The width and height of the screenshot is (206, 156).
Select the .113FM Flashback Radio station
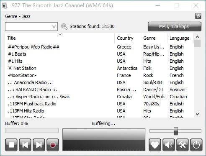99,104
